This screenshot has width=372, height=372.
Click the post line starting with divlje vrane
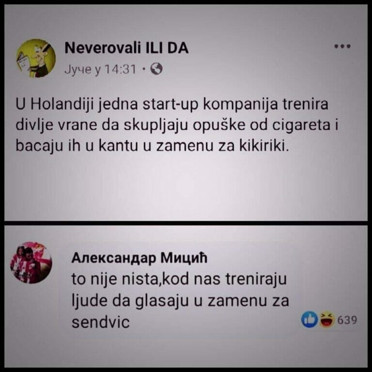[x=177, y=125]
